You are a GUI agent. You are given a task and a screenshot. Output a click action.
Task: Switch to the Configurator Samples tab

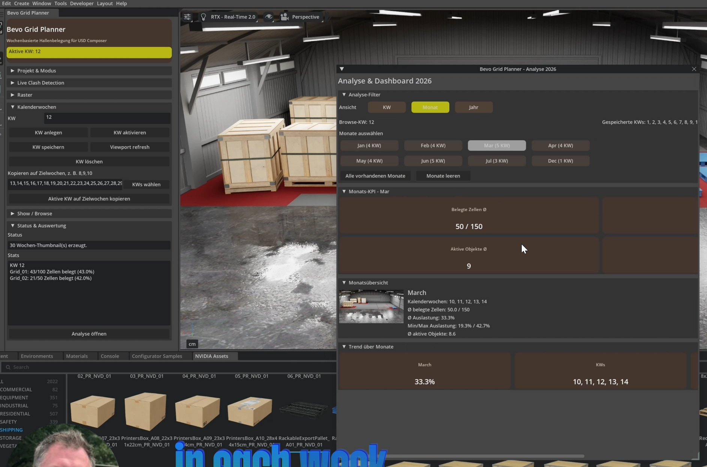pyautogui.click(x=157, y=356)
